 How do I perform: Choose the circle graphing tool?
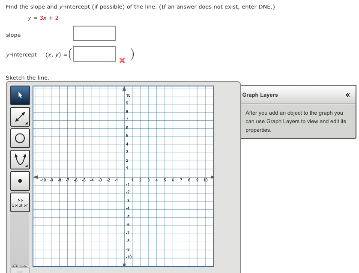click(x=20, y=138)
